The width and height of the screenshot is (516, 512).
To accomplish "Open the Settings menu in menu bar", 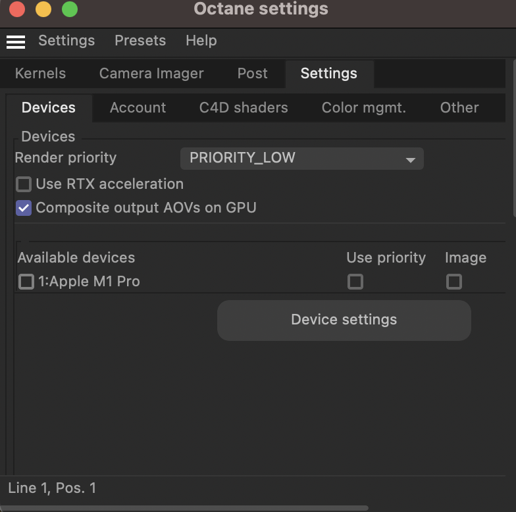I will pos(66,41).
